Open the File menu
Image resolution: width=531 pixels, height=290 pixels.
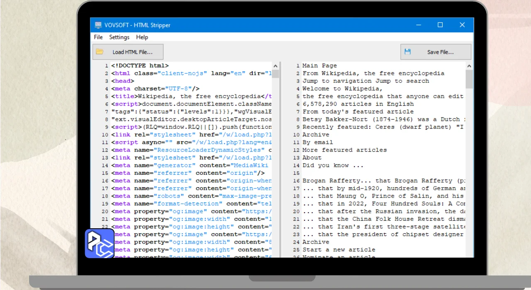[98, 37]
